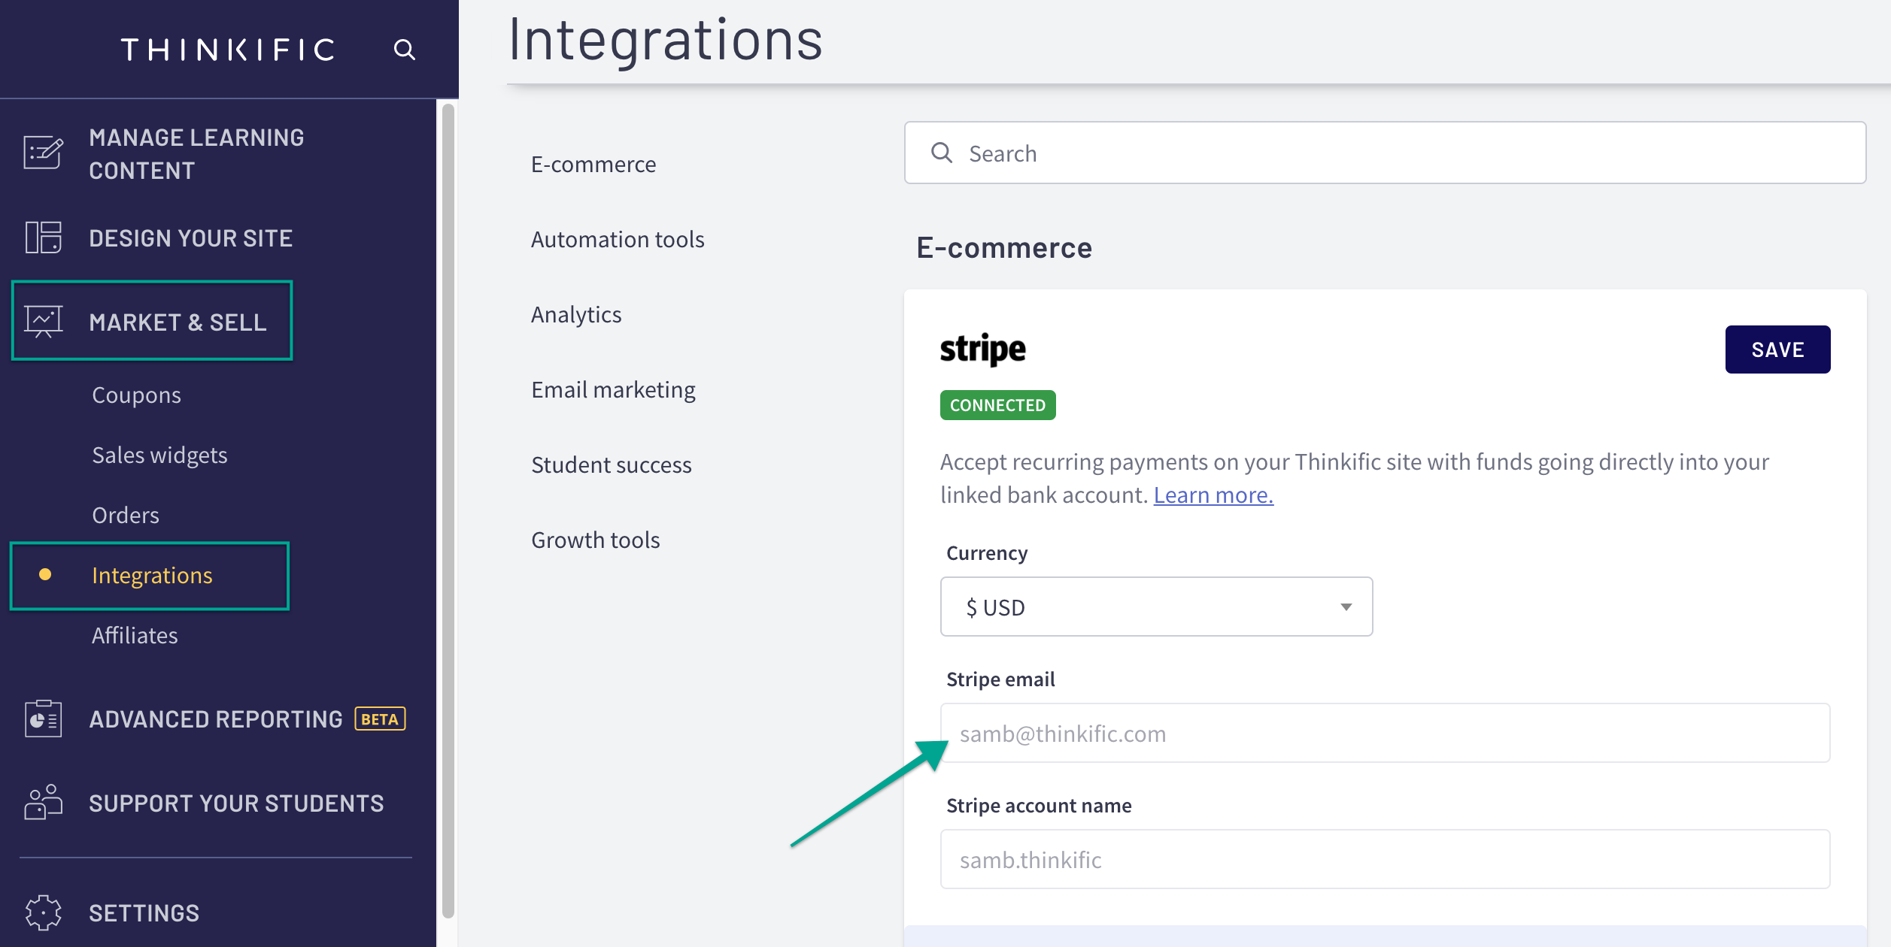The height and width of the screenshot is (947, 1891).
Task: Collapse the Integrations submenu
Action: 151,575
